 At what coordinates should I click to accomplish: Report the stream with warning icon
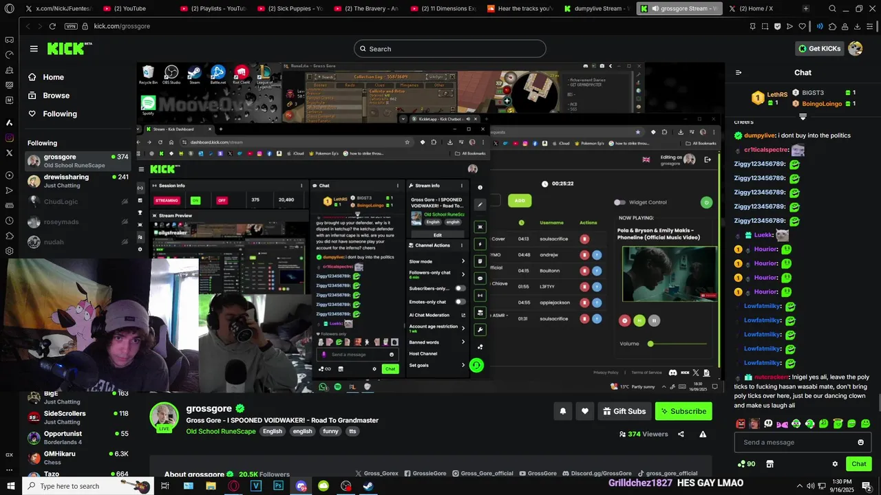[x=703, y=434]
